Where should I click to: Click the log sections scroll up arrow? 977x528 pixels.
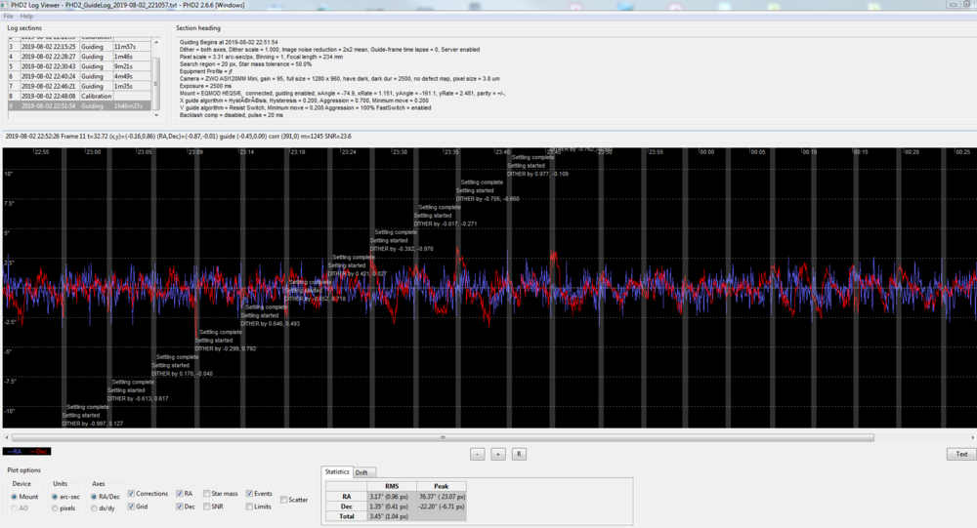tap(156, 42)
